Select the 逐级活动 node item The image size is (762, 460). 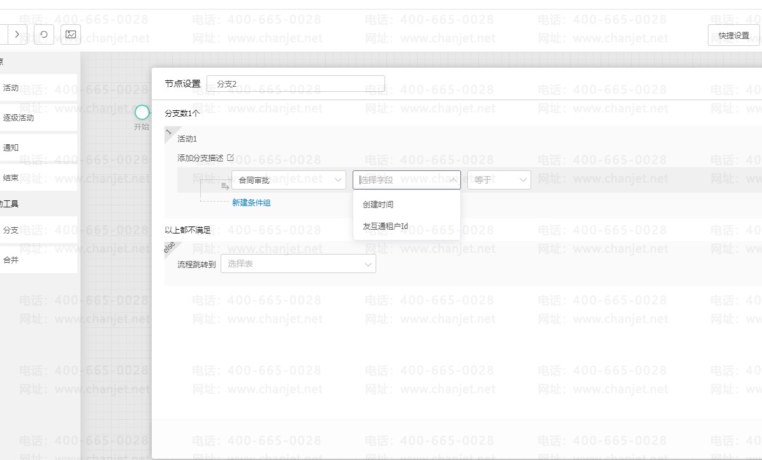[x=38, y=117]
